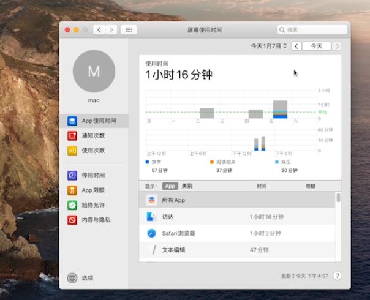Click in the 搜索 search field
Image resolution: width=370 pixels, height=300 pixels.
coord(312,30)
